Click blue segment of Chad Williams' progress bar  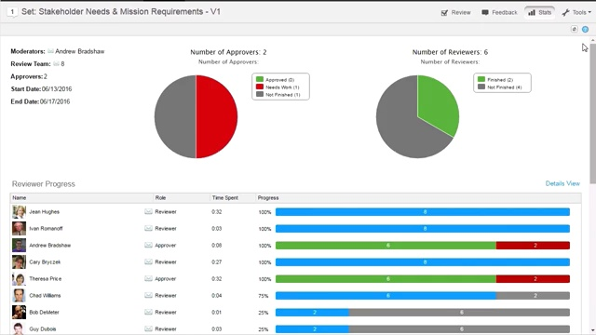click(x=386, y=296)
